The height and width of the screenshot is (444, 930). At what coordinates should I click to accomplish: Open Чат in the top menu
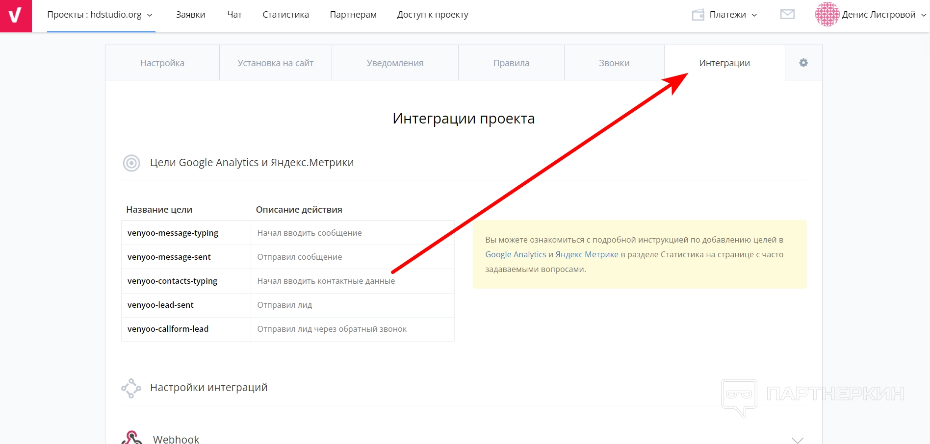pyautogui.click(x=234, y=15)
